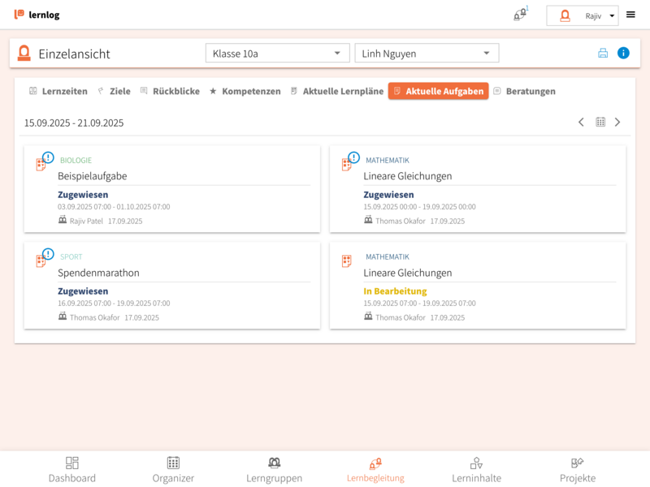
Task: Select the Aktuelle Lernpläne tab
Action: (336, 91)
